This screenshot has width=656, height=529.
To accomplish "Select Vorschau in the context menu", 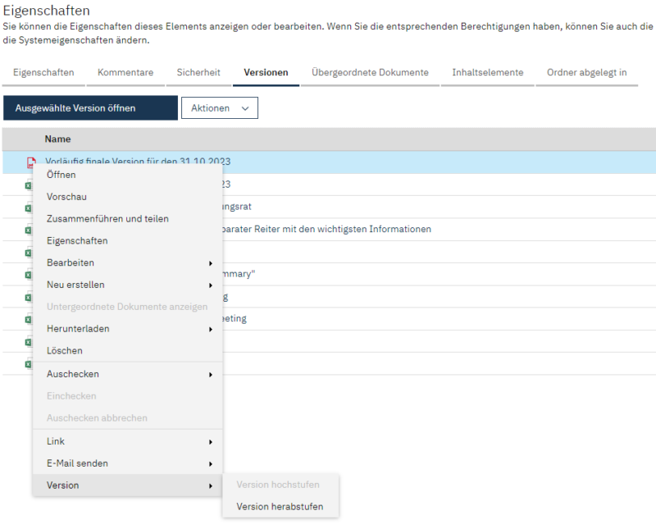I will tap(66, 197).
